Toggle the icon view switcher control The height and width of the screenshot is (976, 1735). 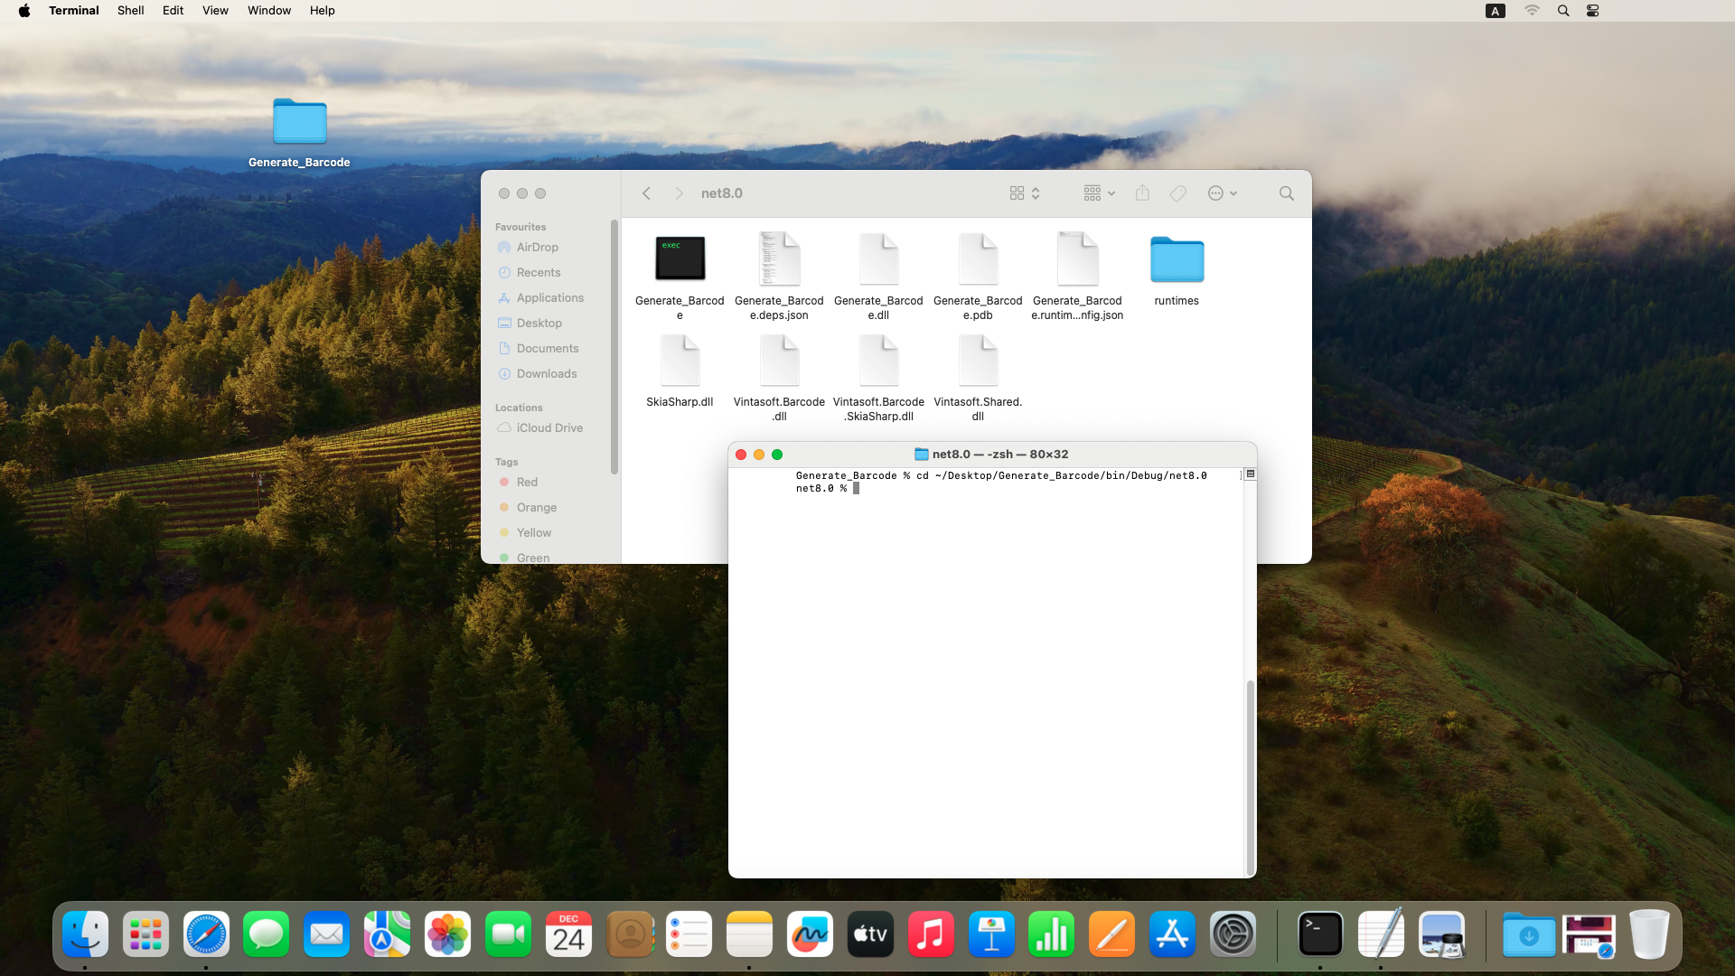pos(1025,193)
